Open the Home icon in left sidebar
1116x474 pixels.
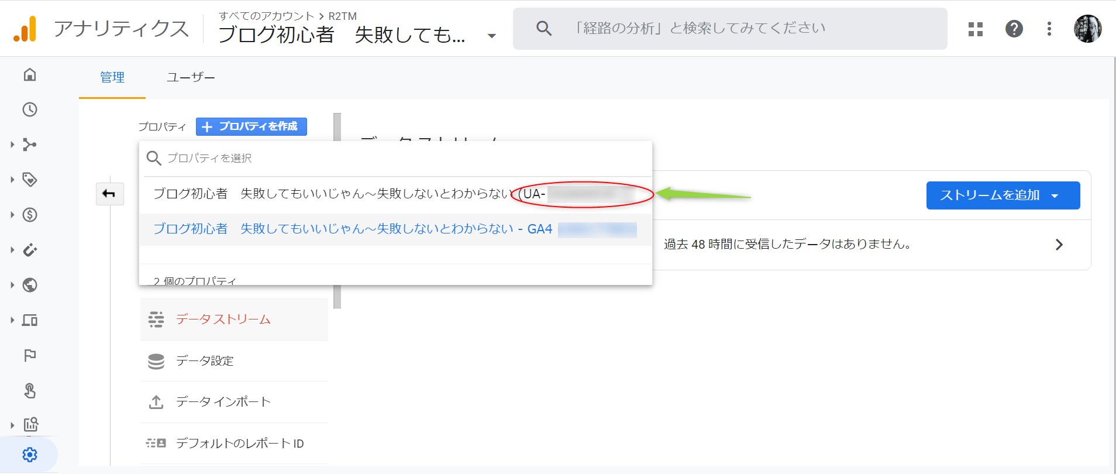[30, 74]
